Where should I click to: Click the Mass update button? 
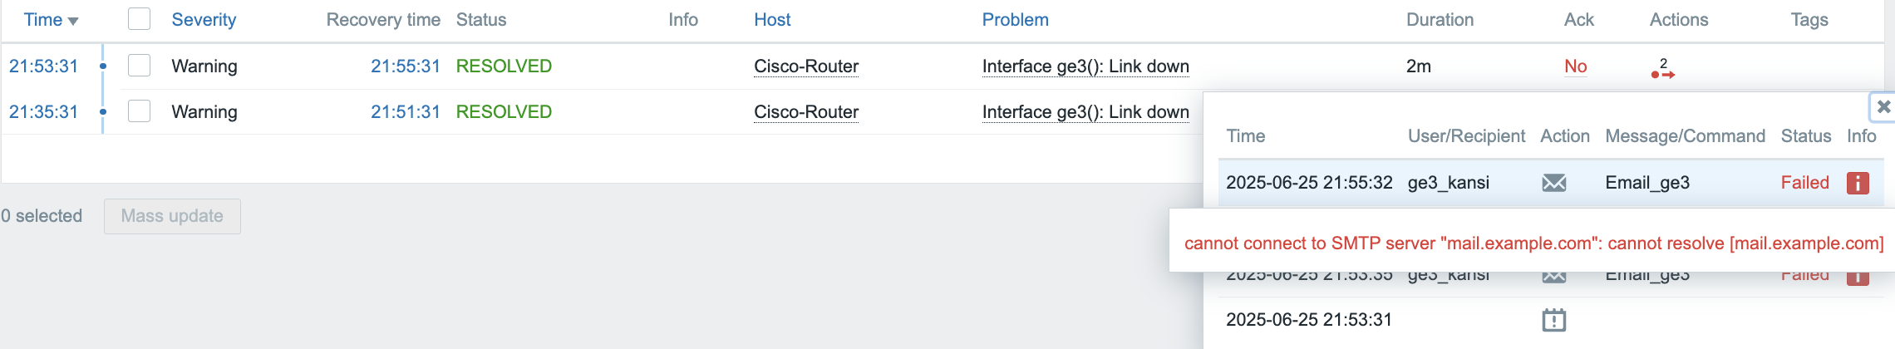click(x=172, y=216)
